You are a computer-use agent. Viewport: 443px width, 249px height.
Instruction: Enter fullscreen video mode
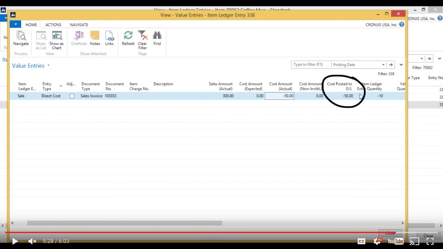point(430,241)
